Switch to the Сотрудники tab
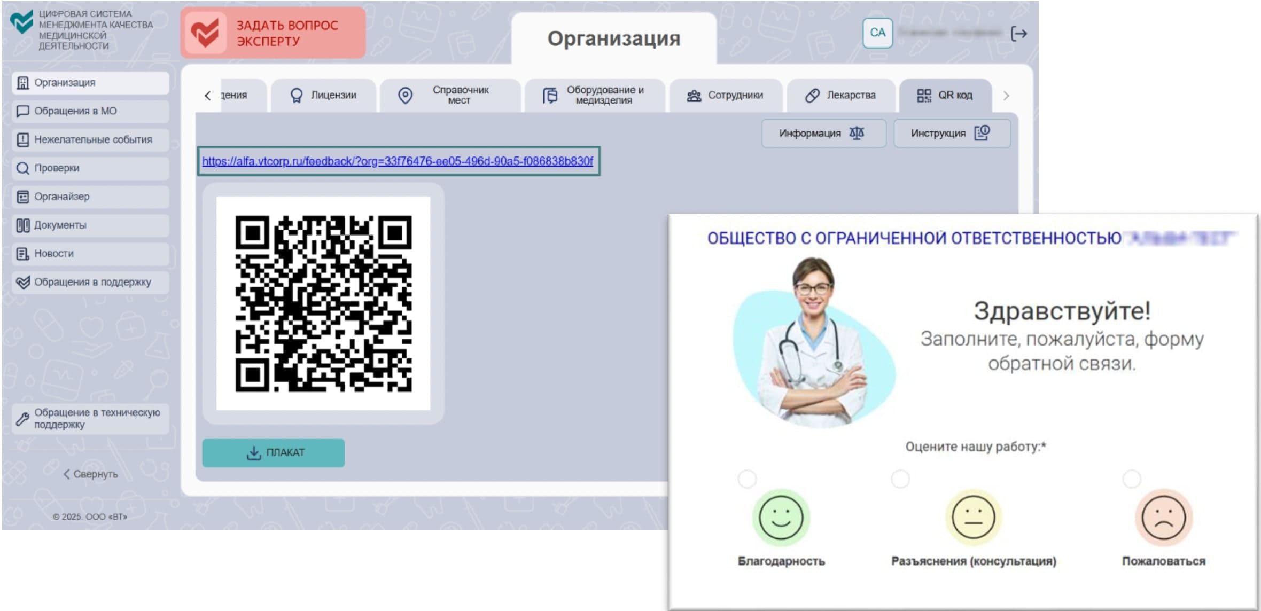1261x611 pixels. (726, 96)
